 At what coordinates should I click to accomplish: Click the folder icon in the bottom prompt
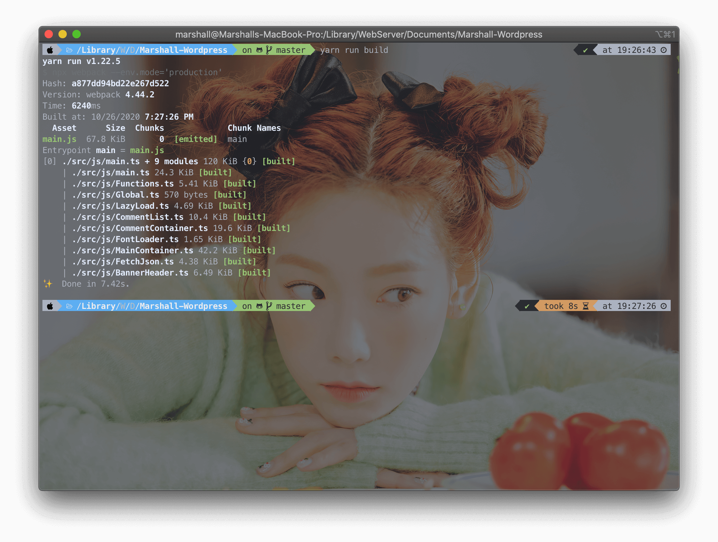[70, 306]
